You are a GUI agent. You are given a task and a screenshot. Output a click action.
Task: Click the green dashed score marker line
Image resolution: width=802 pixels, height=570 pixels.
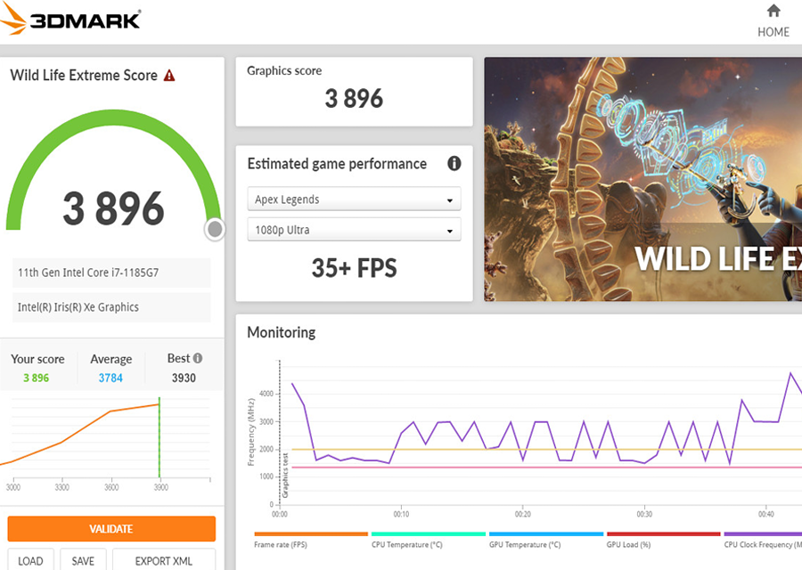pos(160,437)
